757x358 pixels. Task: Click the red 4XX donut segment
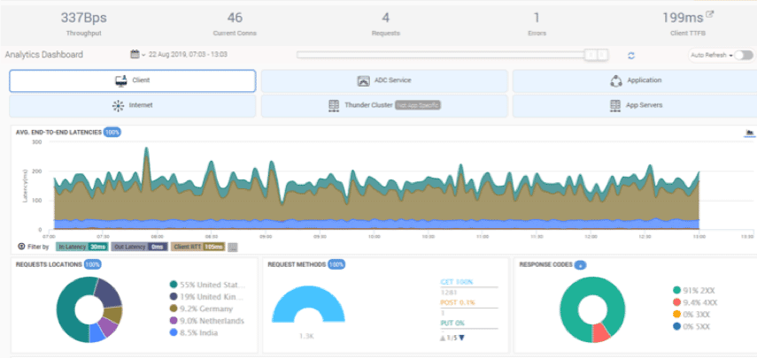pyautogui.click(x=601, y=332)
